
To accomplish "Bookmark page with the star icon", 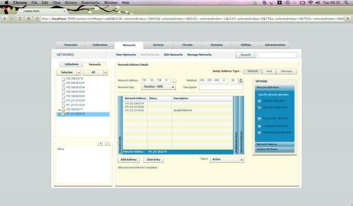I will pos(37,19).
